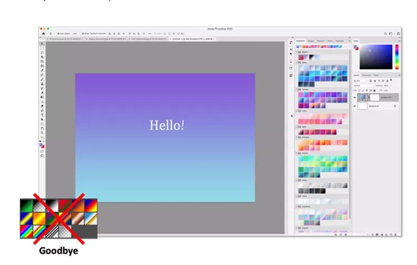Open the Auto-Select Layer dropdown
The image size is (417, 265).
(76, 34)
